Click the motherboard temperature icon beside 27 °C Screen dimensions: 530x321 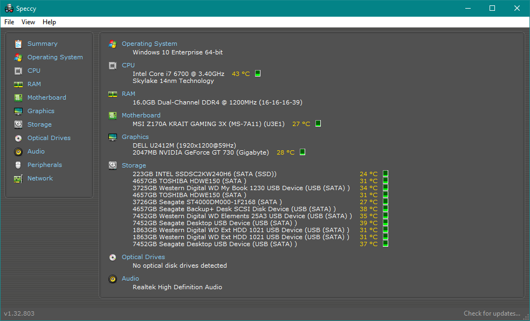[318, 123]
